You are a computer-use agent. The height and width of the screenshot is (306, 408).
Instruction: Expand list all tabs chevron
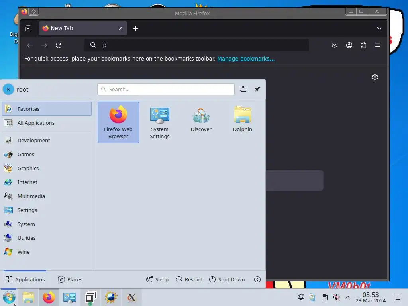(379, 28)
